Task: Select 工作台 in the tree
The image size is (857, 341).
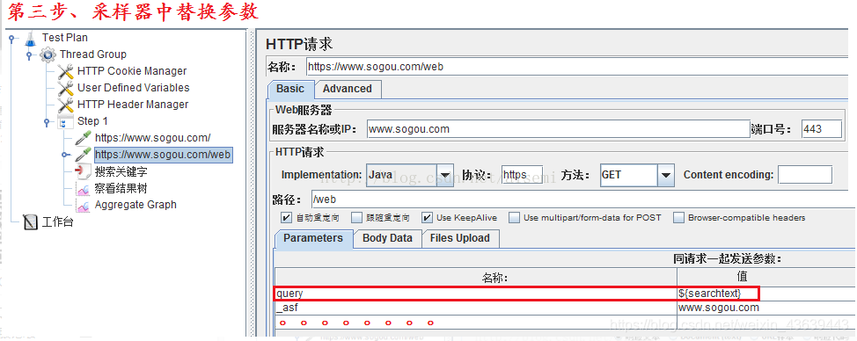Action: coord(58,222)
